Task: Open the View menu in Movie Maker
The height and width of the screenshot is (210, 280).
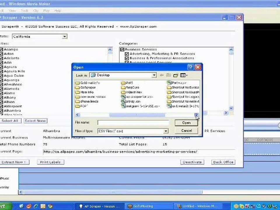Action: pos(12,11)
